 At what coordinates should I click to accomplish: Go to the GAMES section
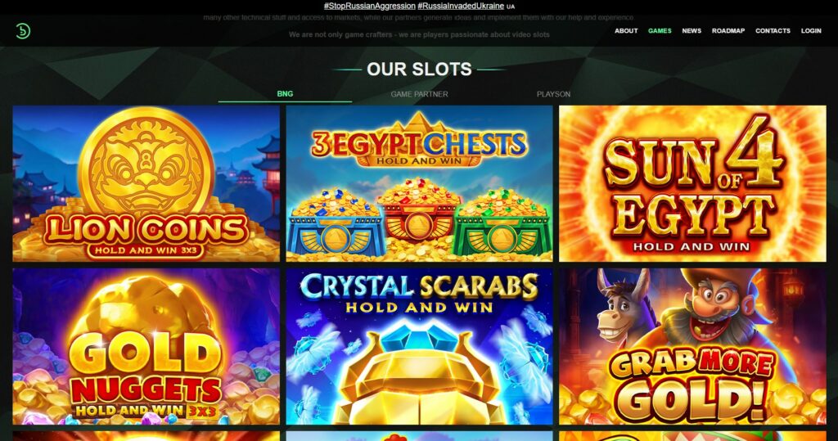click(x=660, y=31)
